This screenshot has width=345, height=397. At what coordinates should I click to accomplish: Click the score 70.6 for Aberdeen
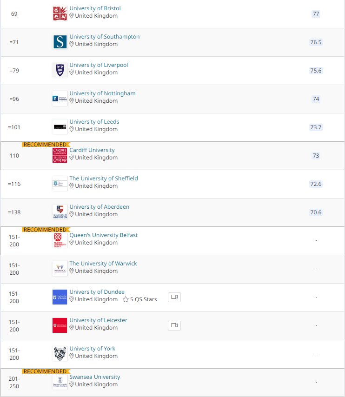(x=316, y=212)
